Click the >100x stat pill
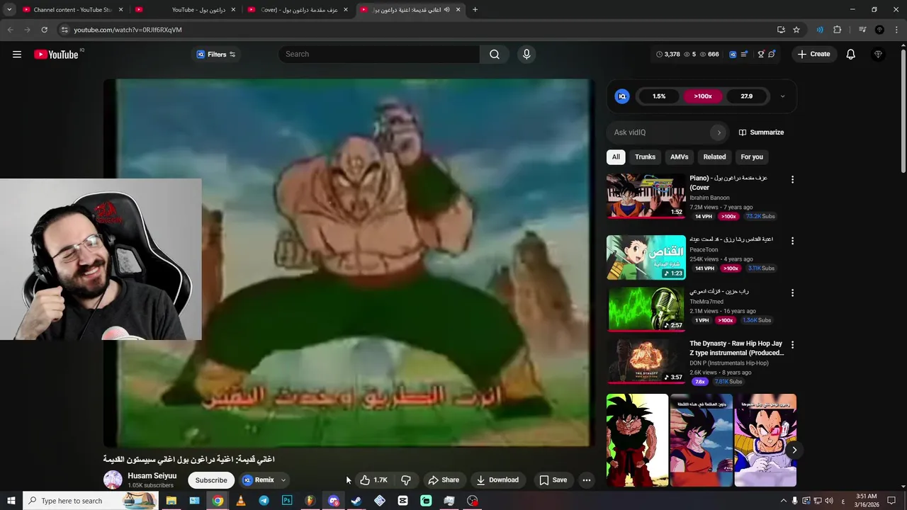This screenshot has width=907, height=510. tap(703, 96)
